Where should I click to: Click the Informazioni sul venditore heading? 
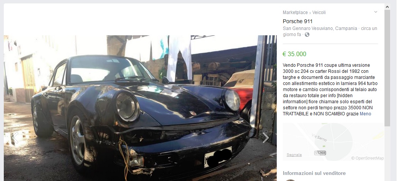[x=314, y=173]
